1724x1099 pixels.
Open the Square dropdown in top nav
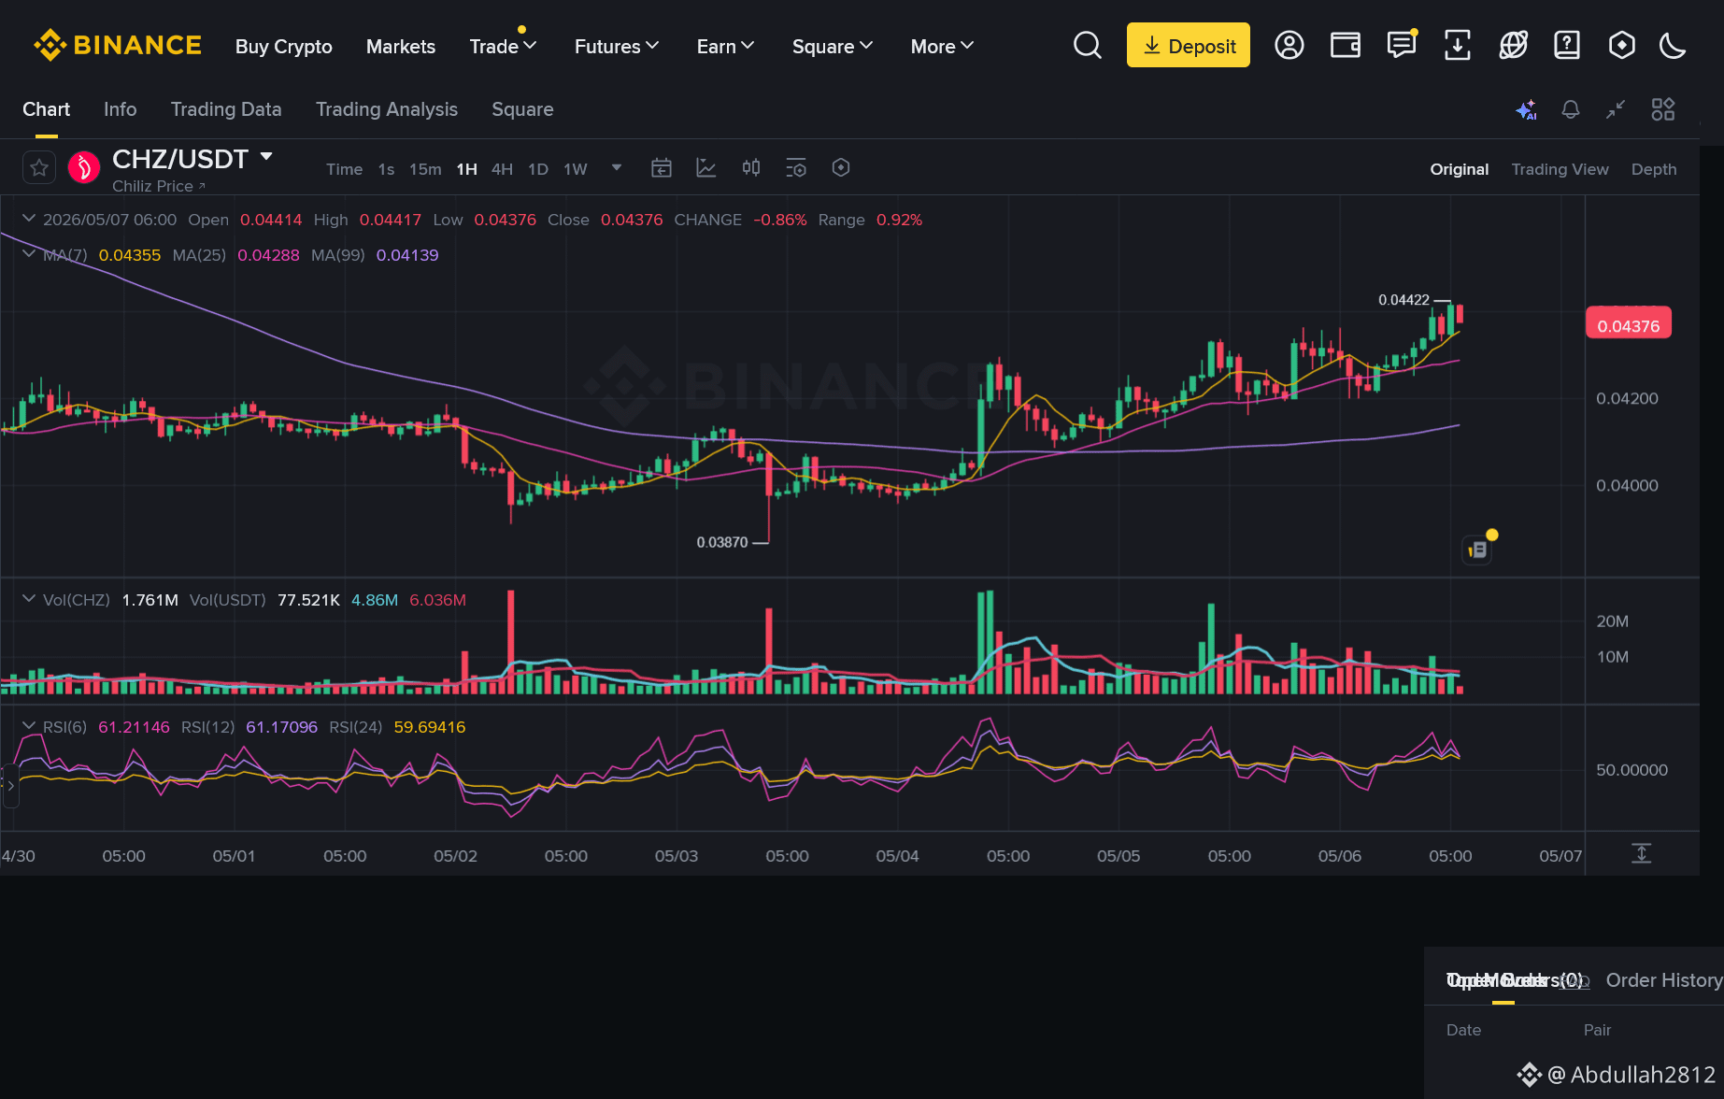(x=833, y=46)
